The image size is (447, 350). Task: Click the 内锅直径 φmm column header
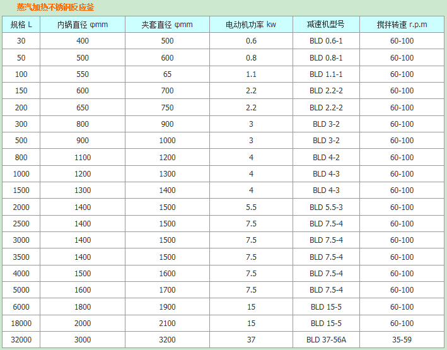(x=83, y=25)
